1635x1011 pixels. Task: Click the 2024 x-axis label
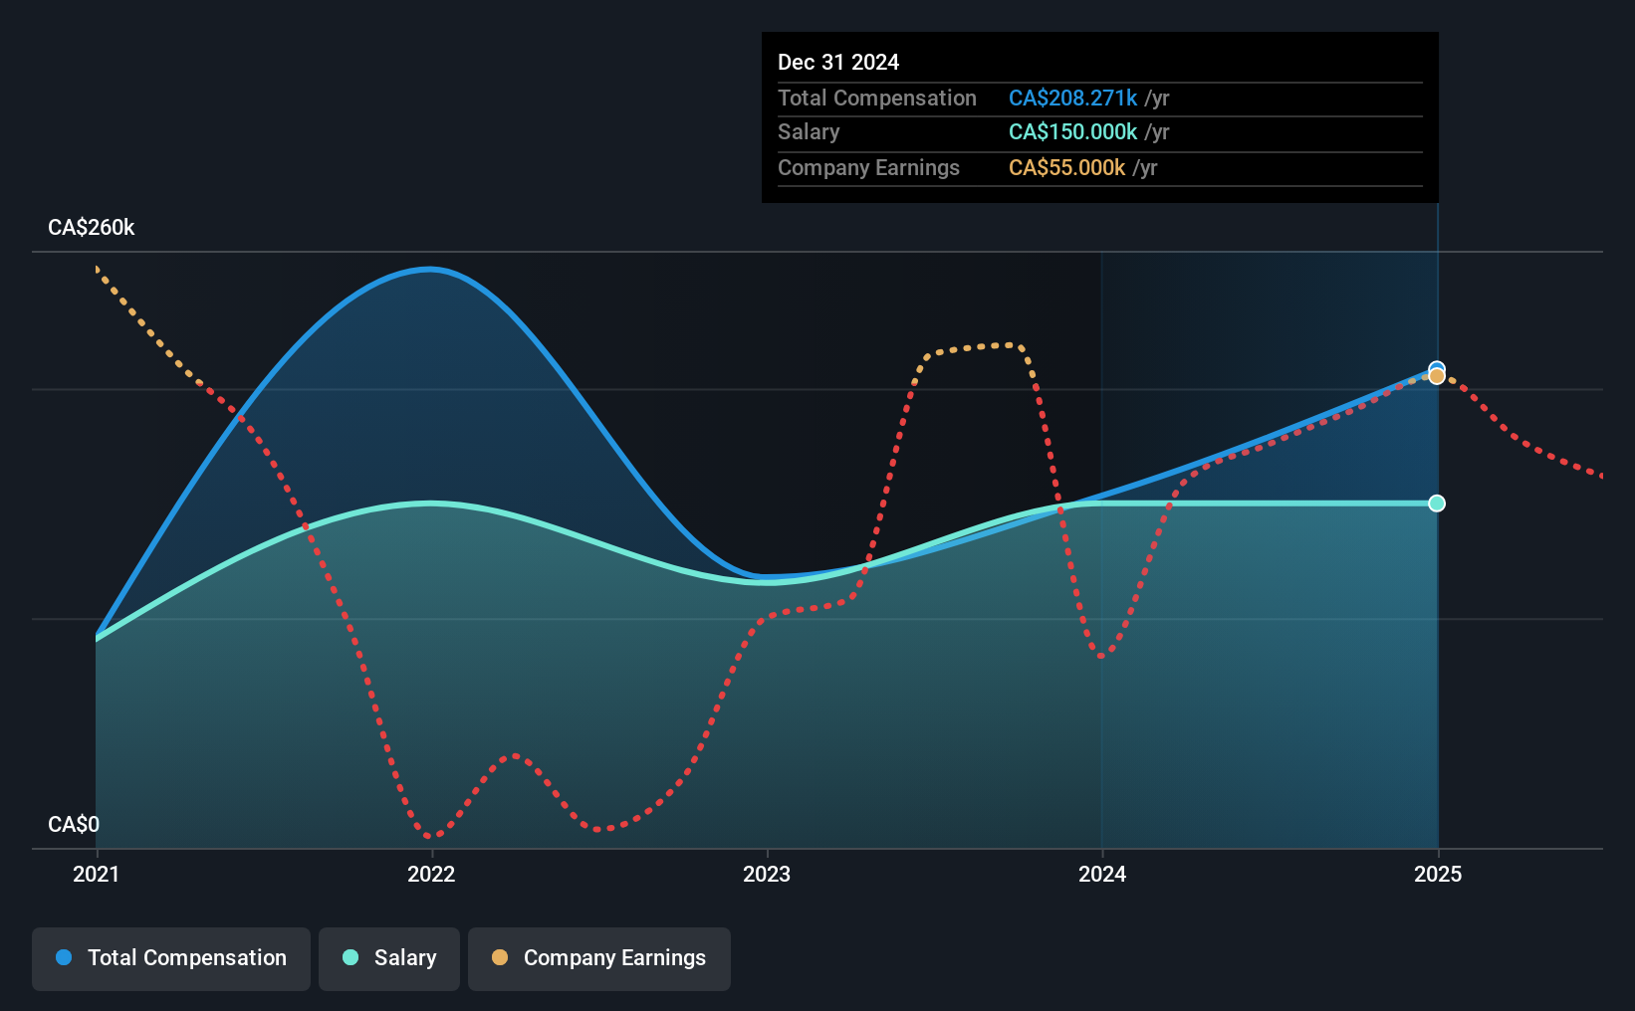point(1102,874)
